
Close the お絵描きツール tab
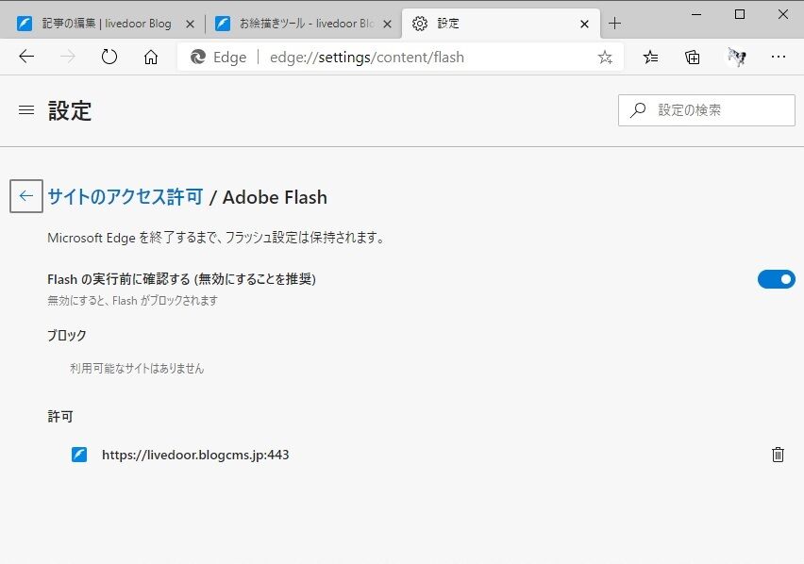point(388,24)
